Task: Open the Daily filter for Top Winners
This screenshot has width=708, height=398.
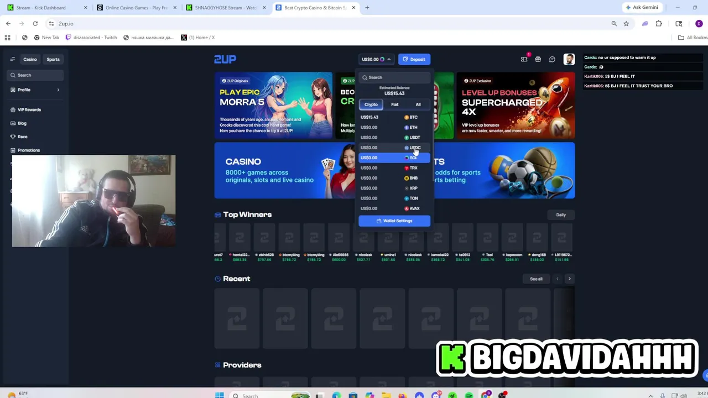Action: click(x=561, y=215)
